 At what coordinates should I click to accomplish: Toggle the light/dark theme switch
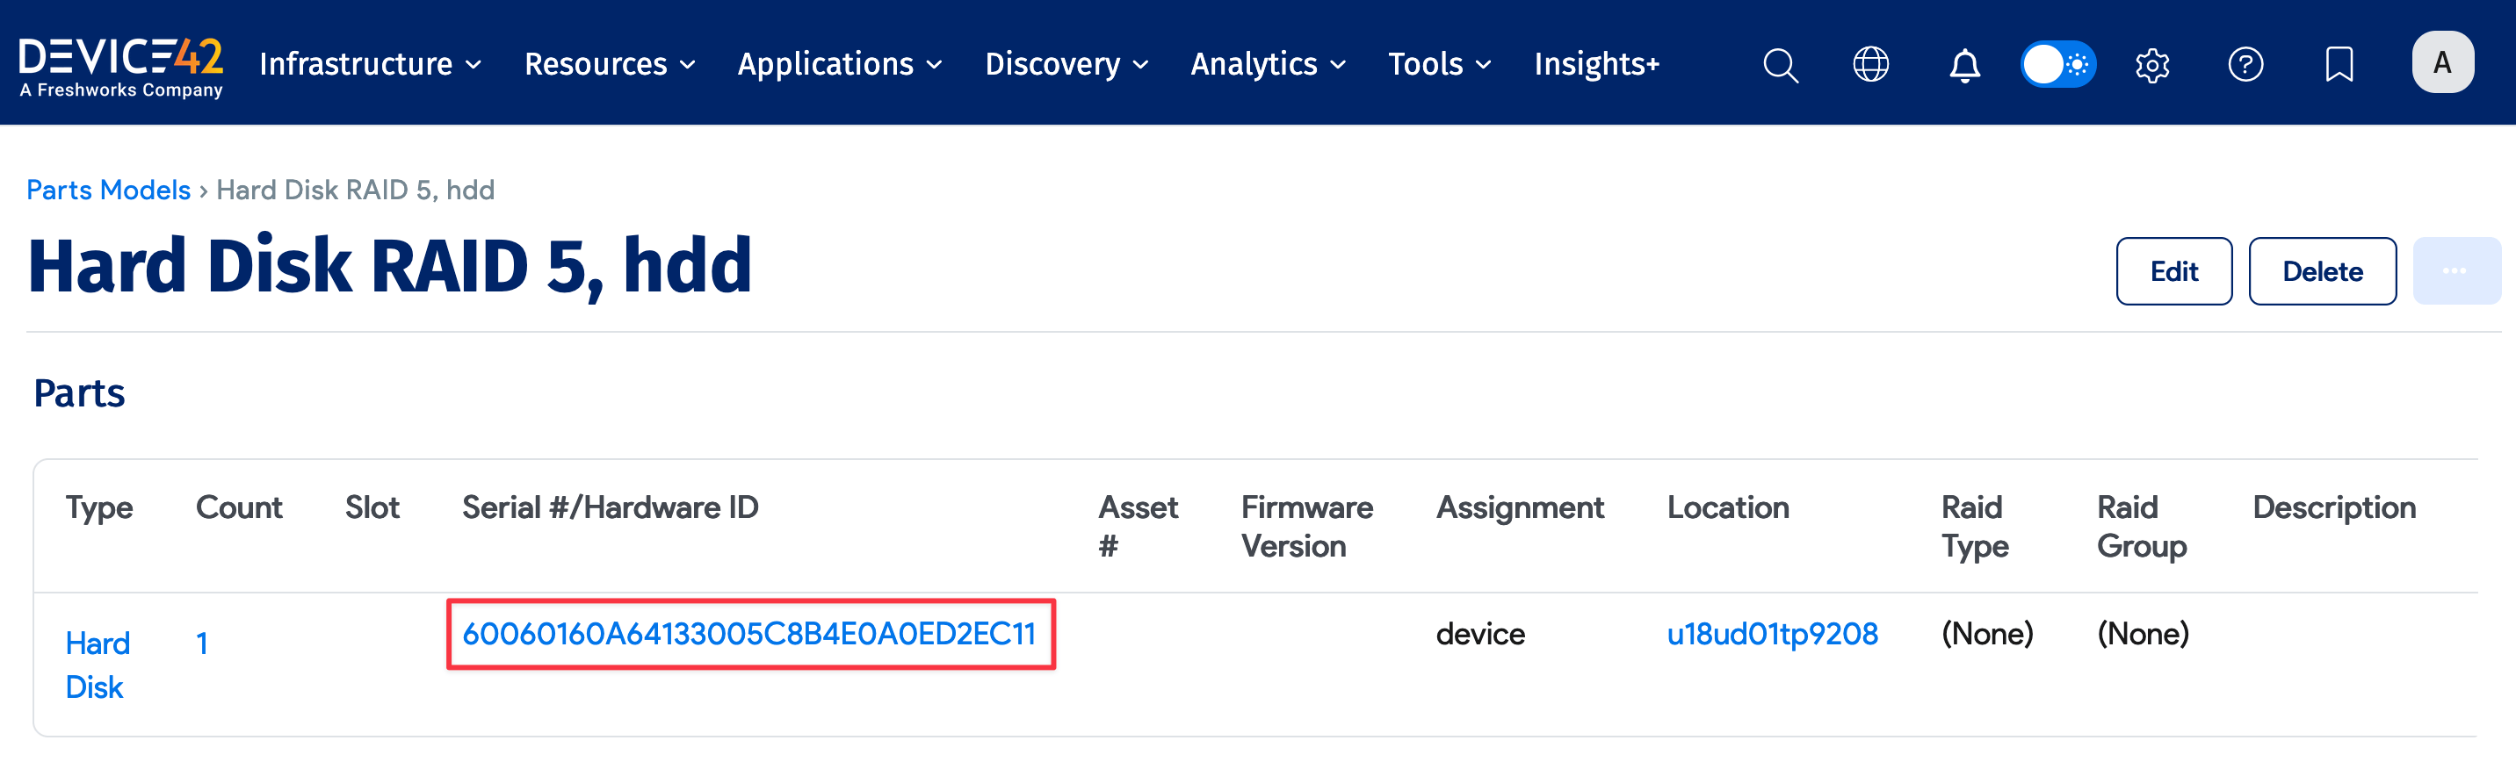point(2058,64)
